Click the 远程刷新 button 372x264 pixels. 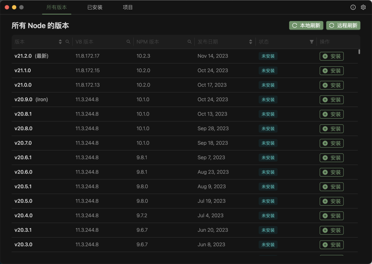(343, 25)
